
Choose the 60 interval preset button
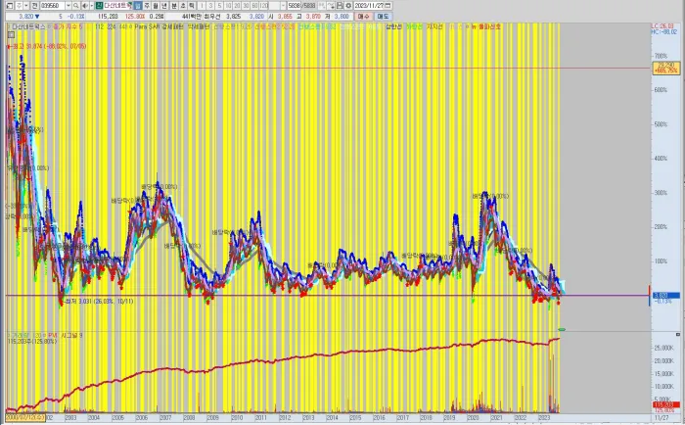(254, 6)
